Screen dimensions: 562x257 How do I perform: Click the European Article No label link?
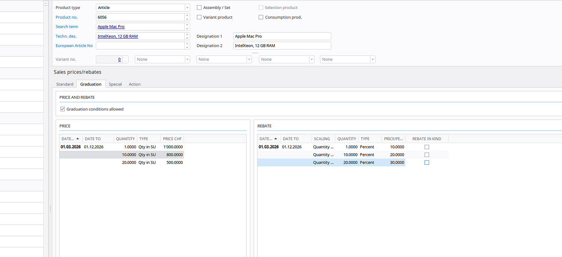click(x=74, y=46)
